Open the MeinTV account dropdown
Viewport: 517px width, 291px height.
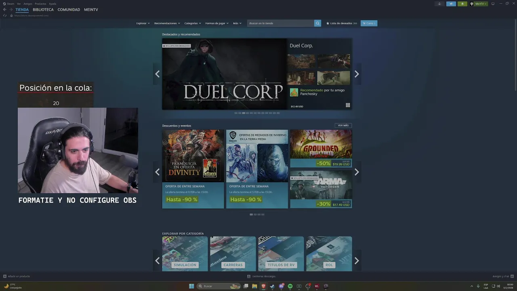[x=481, y=4]
